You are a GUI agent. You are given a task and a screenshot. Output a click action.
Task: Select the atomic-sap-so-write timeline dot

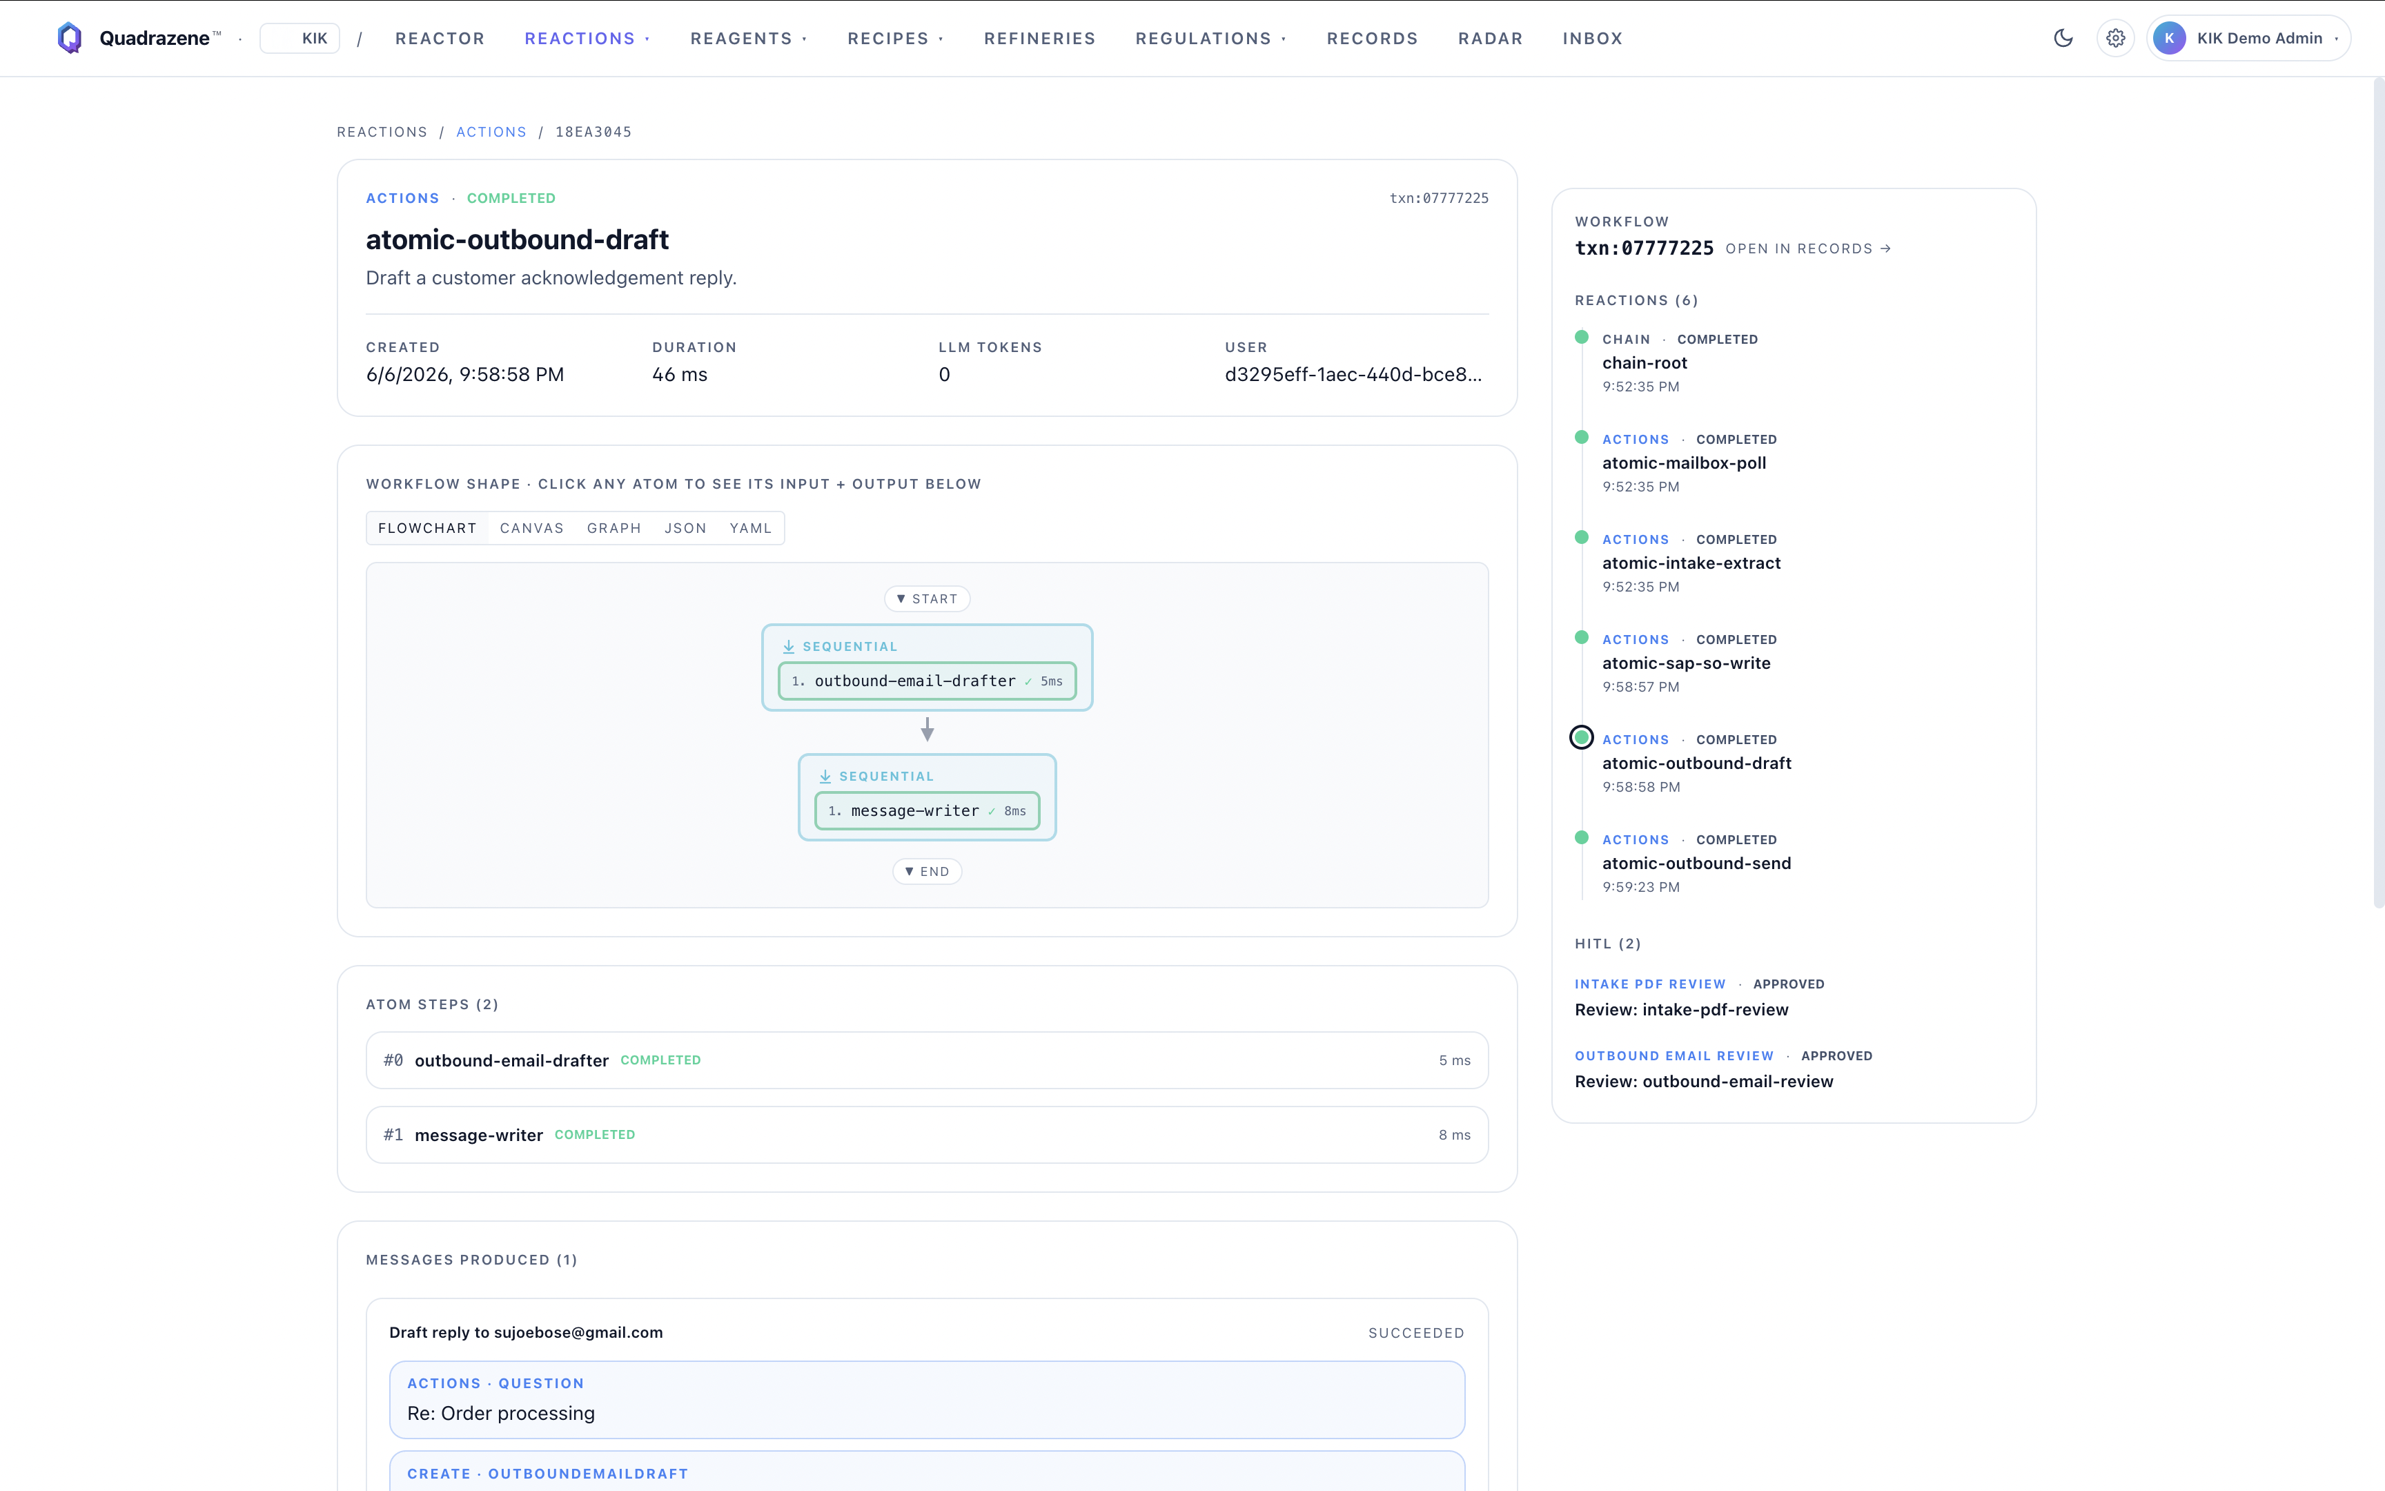click(x=1582, y=637)
